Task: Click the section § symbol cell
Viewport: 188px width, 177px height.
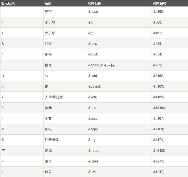Action: (x=3, y=119)
